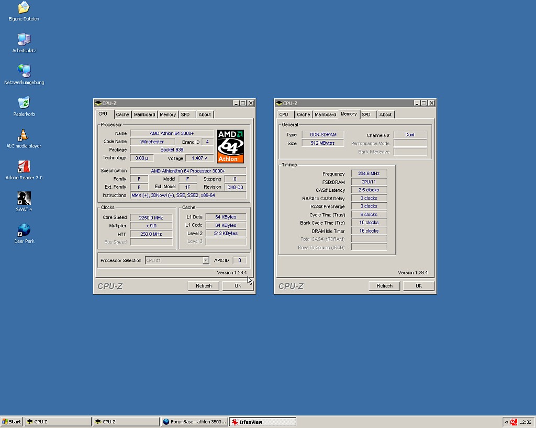
Task: Click the Cycle Time (Tras) value 6 clocks
Action: [x=369, y=214]
